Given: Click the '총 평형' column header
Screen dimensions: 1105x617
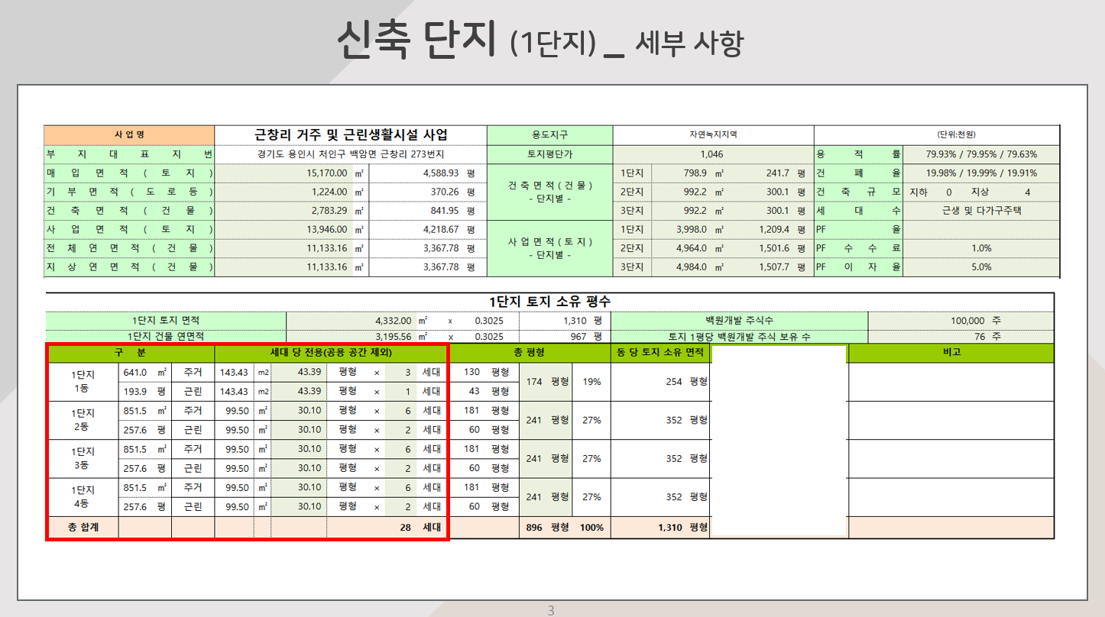Looking at the screenshot, I should pos(530,353).
